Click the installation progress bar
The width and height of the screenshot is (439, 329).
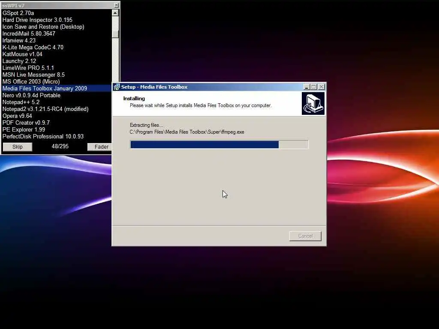(x=219, y=145)
